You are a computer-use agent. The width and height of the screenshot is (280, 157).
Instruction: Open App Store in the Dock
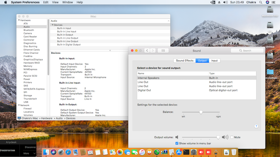tap(179, 152)
